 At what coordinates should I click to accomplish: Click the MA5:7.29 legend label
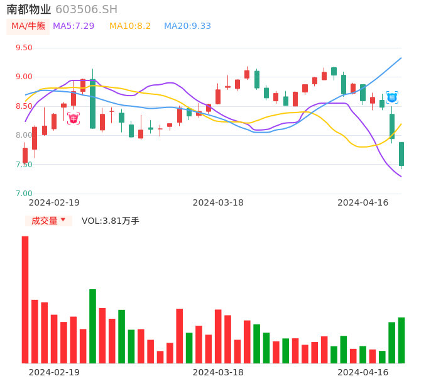[74, 26]
